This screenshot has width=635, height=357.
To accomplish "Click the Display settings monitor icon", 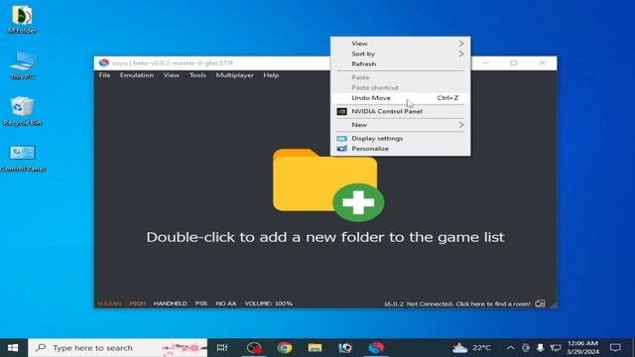I will [x=341, y=139].
